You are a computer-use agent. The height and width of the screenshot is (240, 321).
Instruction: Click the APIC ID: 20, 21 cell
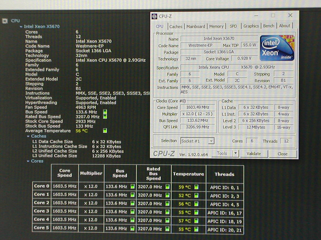tap(224, 230)
